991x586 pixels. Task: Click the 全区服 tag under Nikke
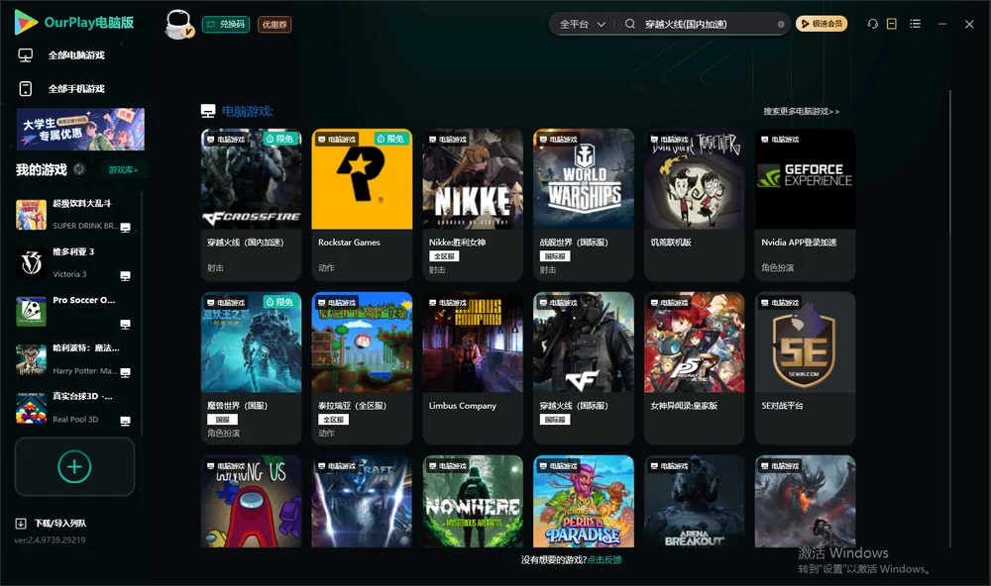(x=444, y=256)
